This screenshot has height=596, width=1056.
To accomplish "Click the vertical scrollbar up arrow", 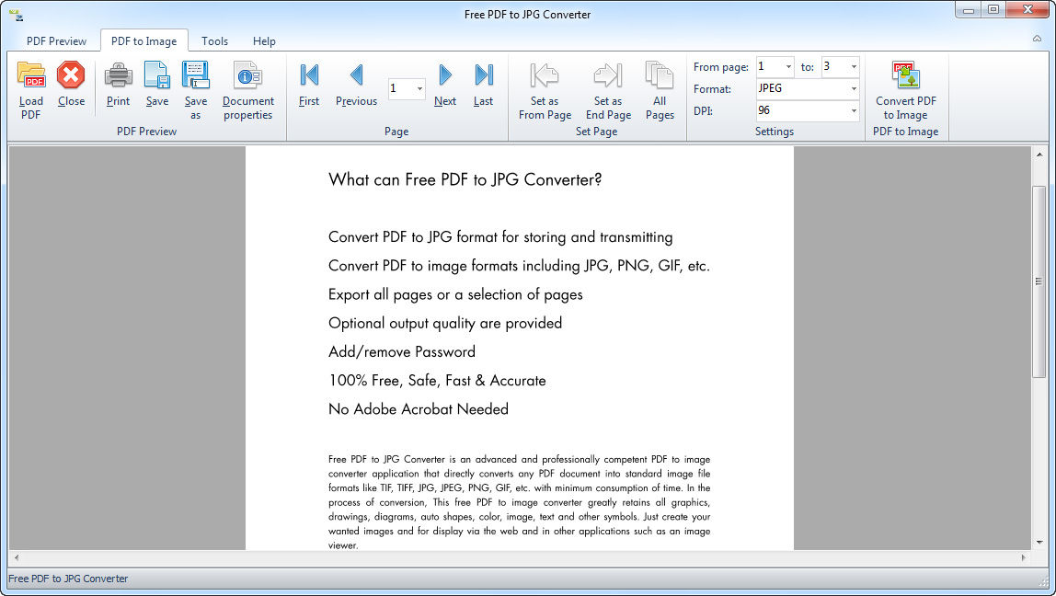I will click(1039, 155).
